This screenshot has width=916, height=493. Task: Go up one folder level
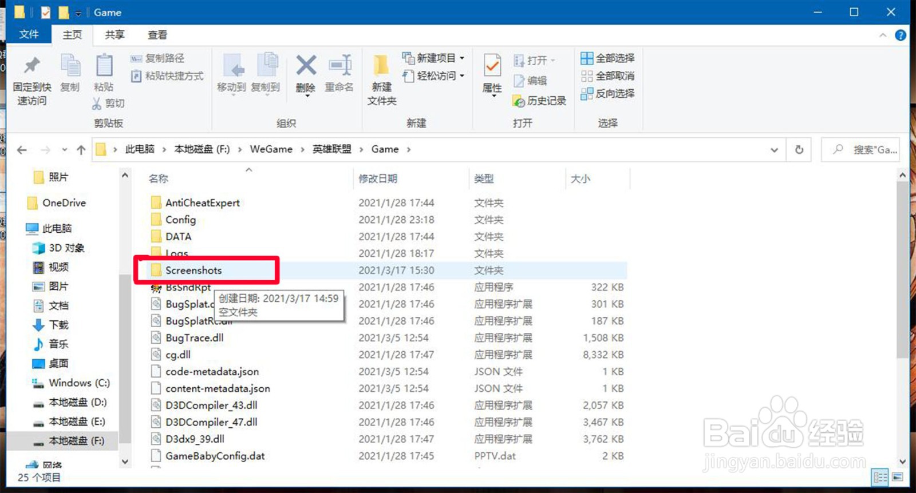[81, 150]
